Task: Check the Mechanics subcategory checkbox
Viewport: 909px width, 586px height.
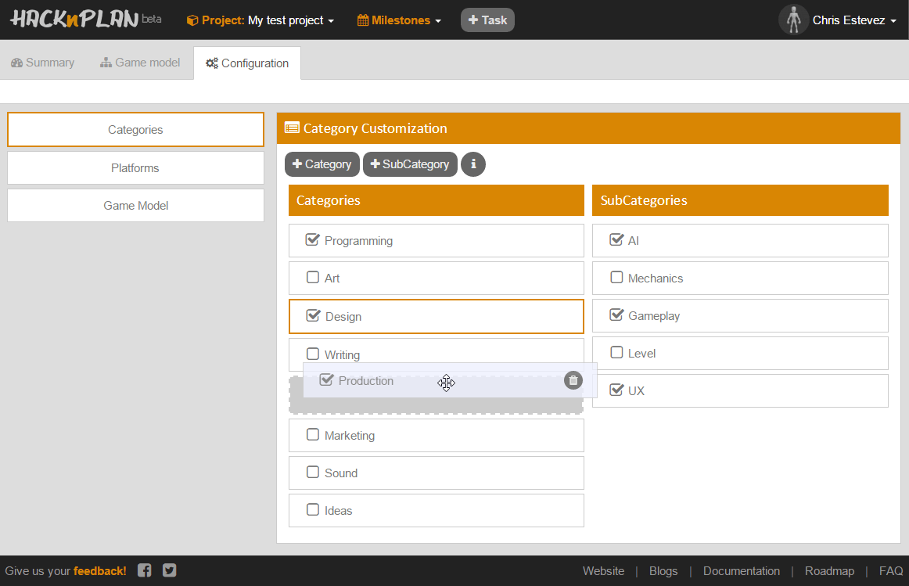Action: coord(616,278)
